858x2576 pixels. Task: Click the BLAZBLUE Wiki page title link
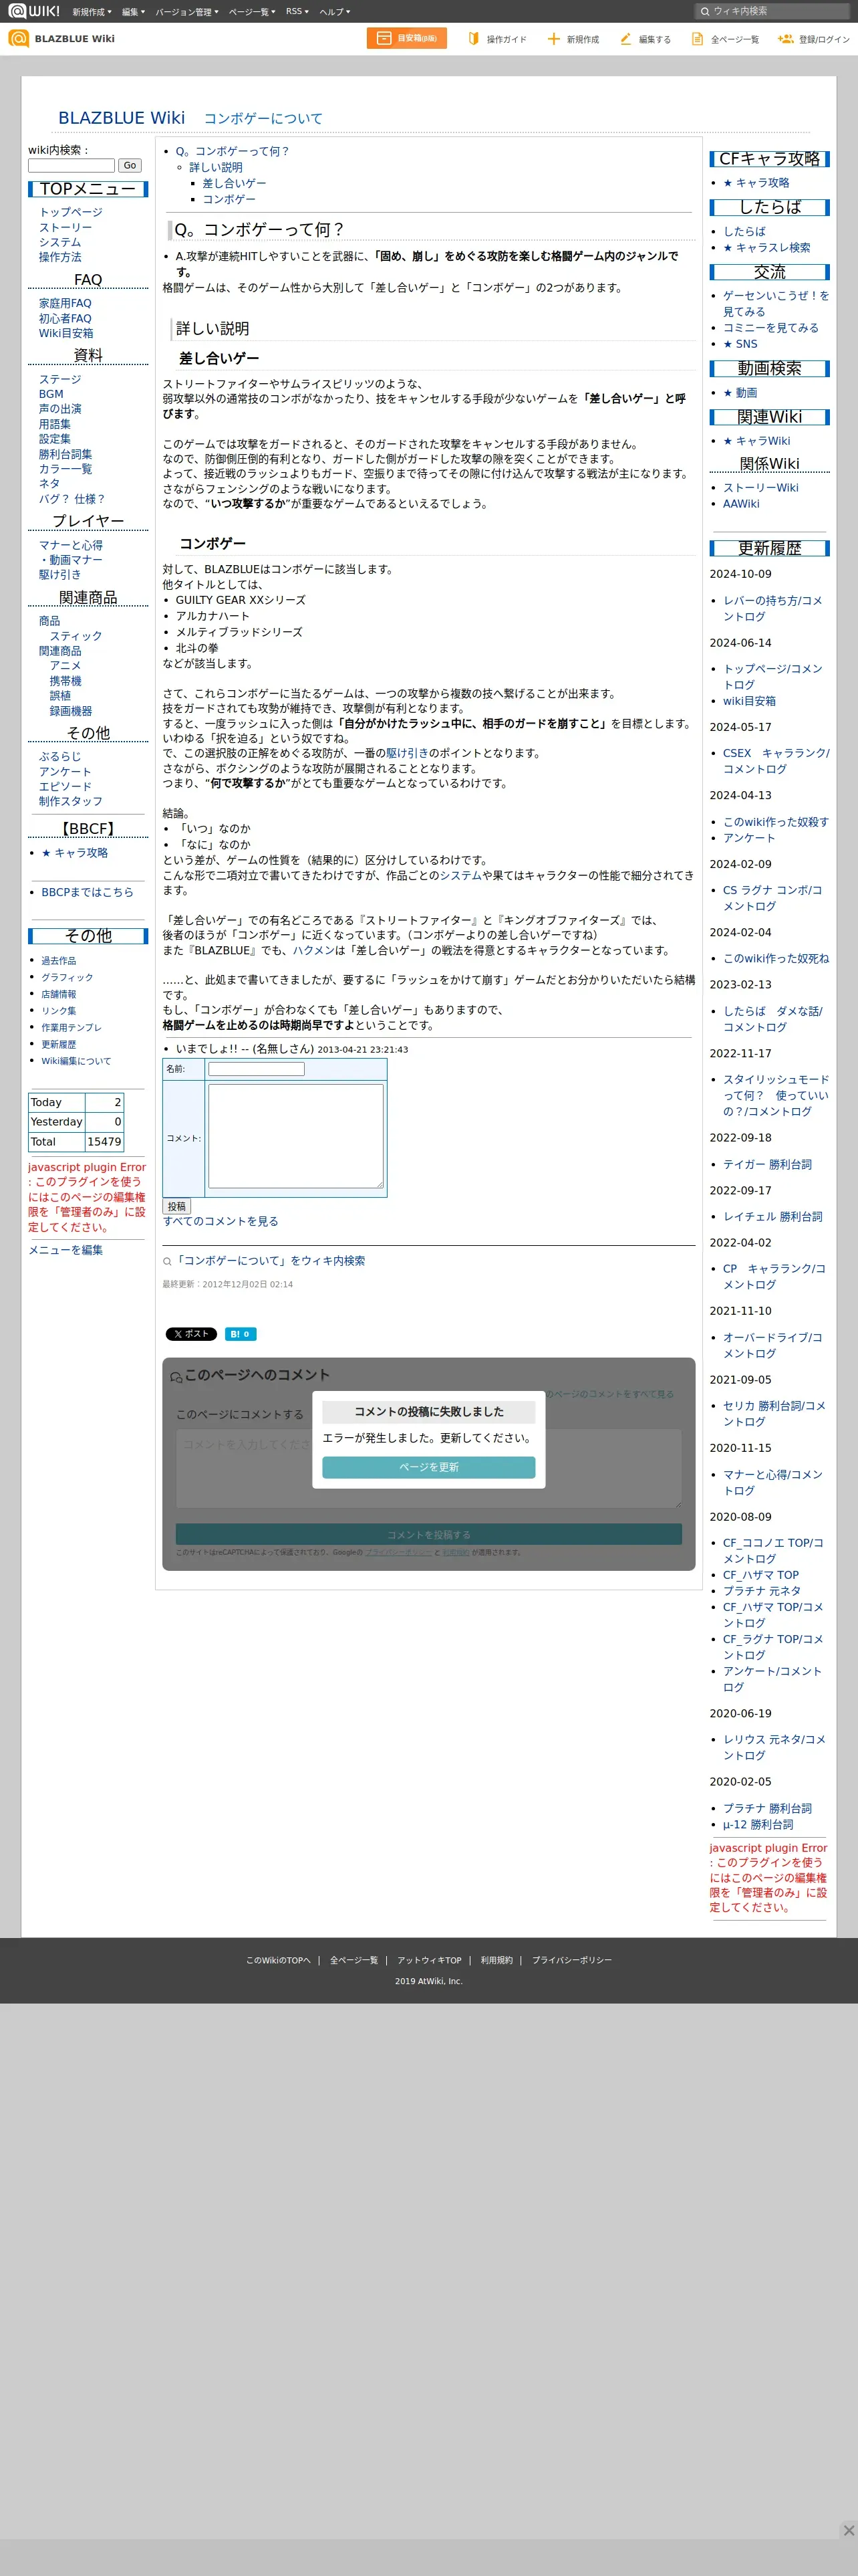pos(122,118)
